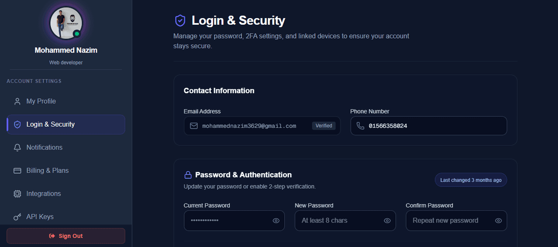Click the credit card icon for Billing & Plans
Image resolution: width=558 pixels, height=247 pixels.
coord(17,171)
